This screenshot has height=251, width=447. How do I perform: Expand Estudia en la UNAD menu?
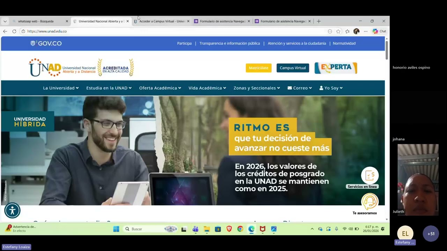pos(109,88)
